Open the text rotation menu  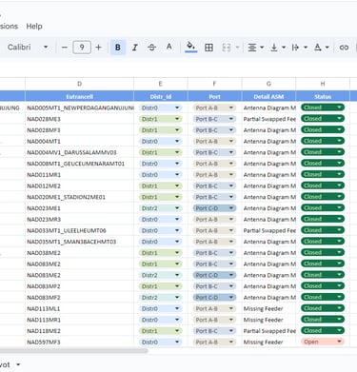tap(321, 48)
